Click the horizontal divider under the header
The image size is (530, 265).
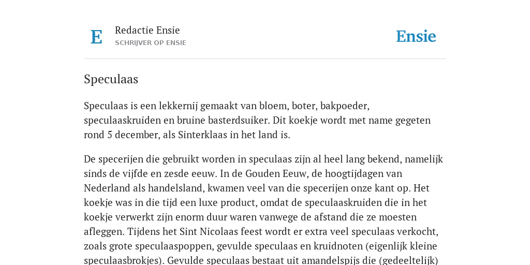click(x=265, y=59)
